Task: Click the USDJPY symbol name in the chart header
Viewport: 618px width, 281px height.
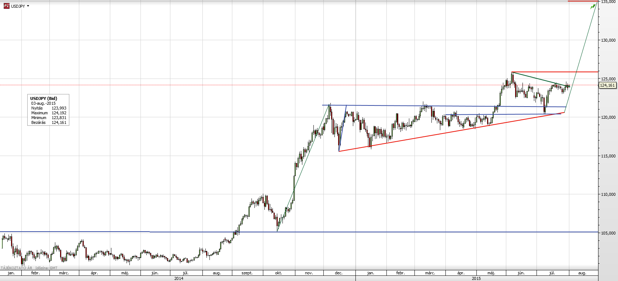Action: pos(18,6)
